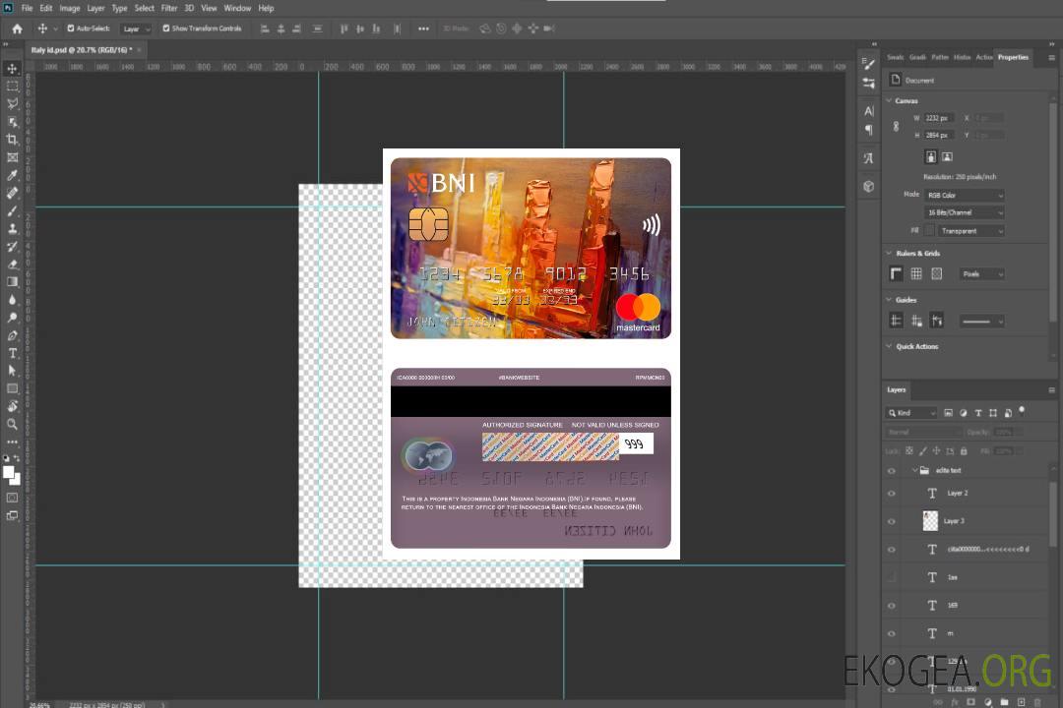Filter layers by type layers icon
Viewport: 1063px width, 708px height.
(x=977, y=413)
